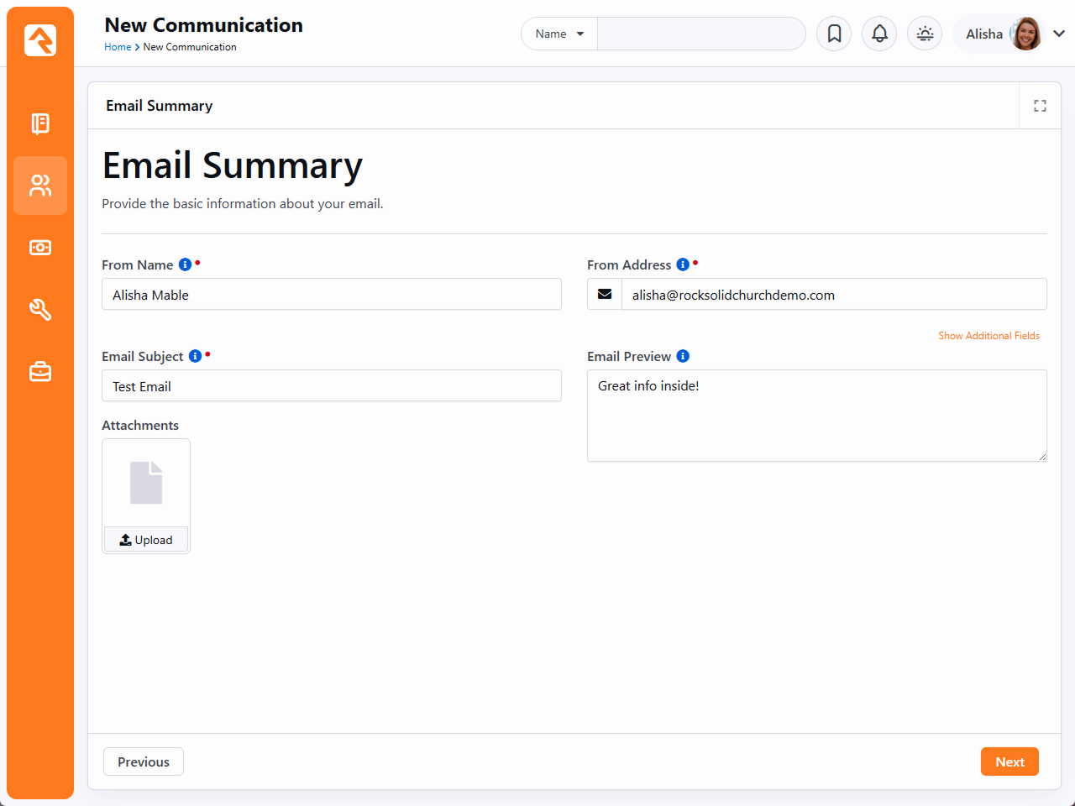
Task: Go back with the Previous button
Action: pyautogui.click(x=143, y=761)
